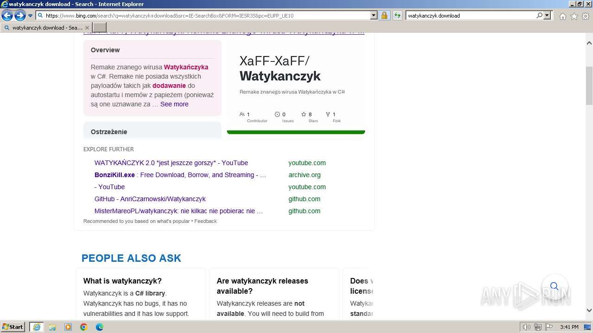Viewport: 593px width, 333px height.
Task: Open MisterMareoPL/watykanczyk link
Action: coord(178,211)
